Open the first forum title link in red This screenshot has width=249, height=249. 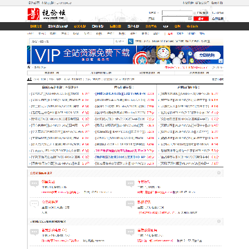[x=48, y=182]
